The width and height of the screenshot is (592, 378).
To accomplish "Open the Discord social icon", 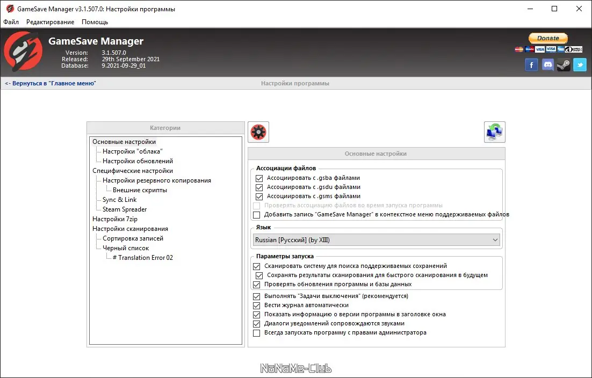I will click(x=547, y=65).
